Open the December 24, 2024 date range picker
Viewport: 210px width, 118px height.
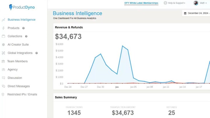point(197,13)
